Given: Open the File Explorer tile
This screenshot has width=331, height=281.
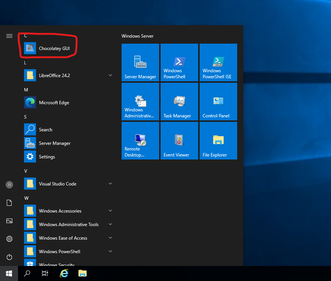Looking at the screenshot, I should coord(218,141).
